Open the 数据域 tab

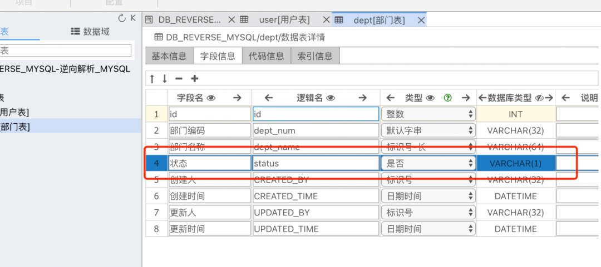(91, 32)
